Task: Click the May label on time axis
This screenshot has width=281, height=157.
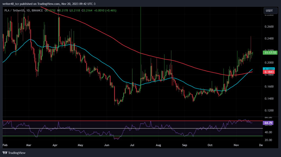Action: pos(80,145)
